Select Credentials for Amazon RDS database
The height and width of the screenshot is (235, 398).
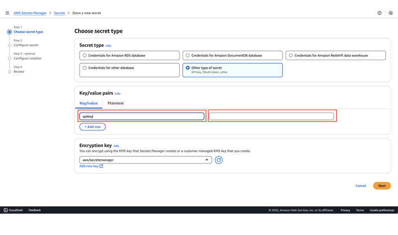point(129,55)
